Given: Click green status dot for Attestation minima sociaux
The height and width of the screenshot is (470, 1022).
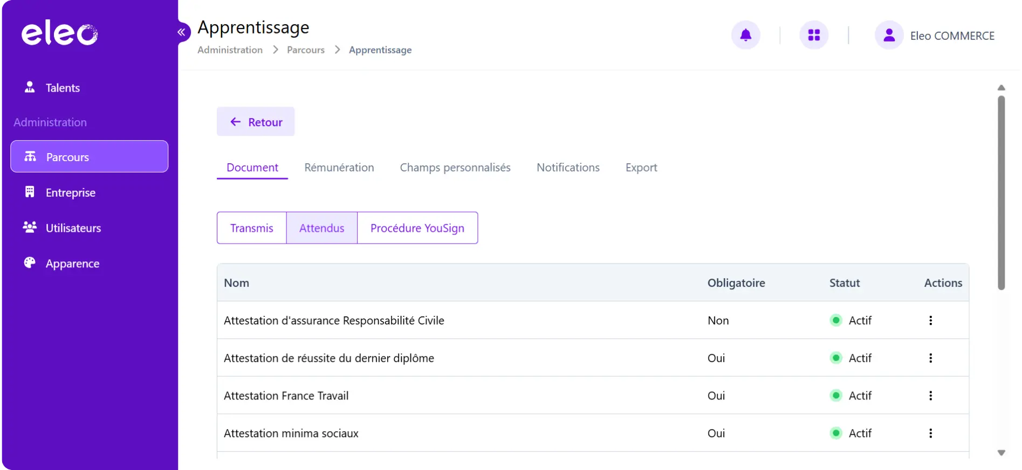Looking at the screenshot, I should [x=836, y=433].
